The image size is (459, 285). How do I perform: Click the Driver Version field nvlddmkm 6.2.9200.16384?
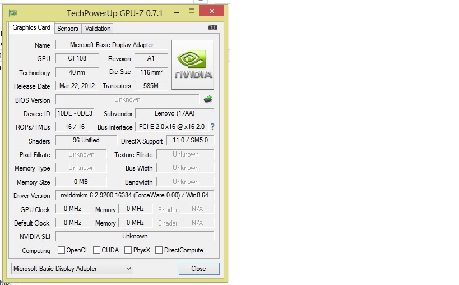(x=135, y=195)
